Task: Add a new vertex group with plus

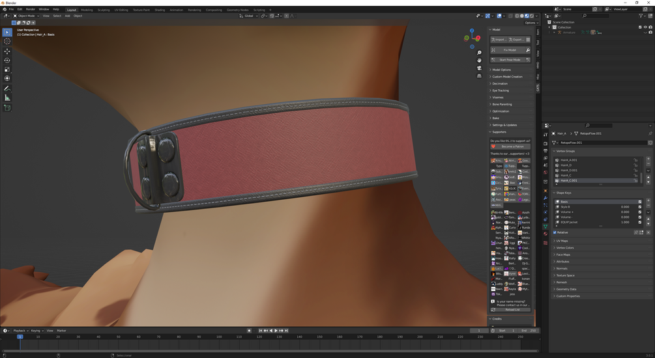Action: click(648, 159)
